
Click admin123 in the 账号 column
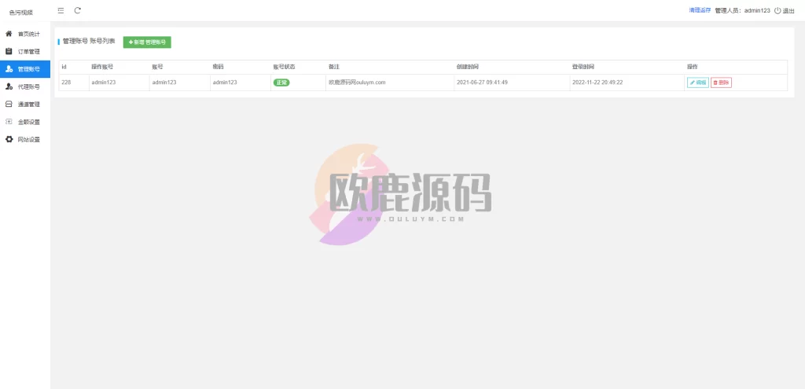pyautogui.click(x=164, y=82)
